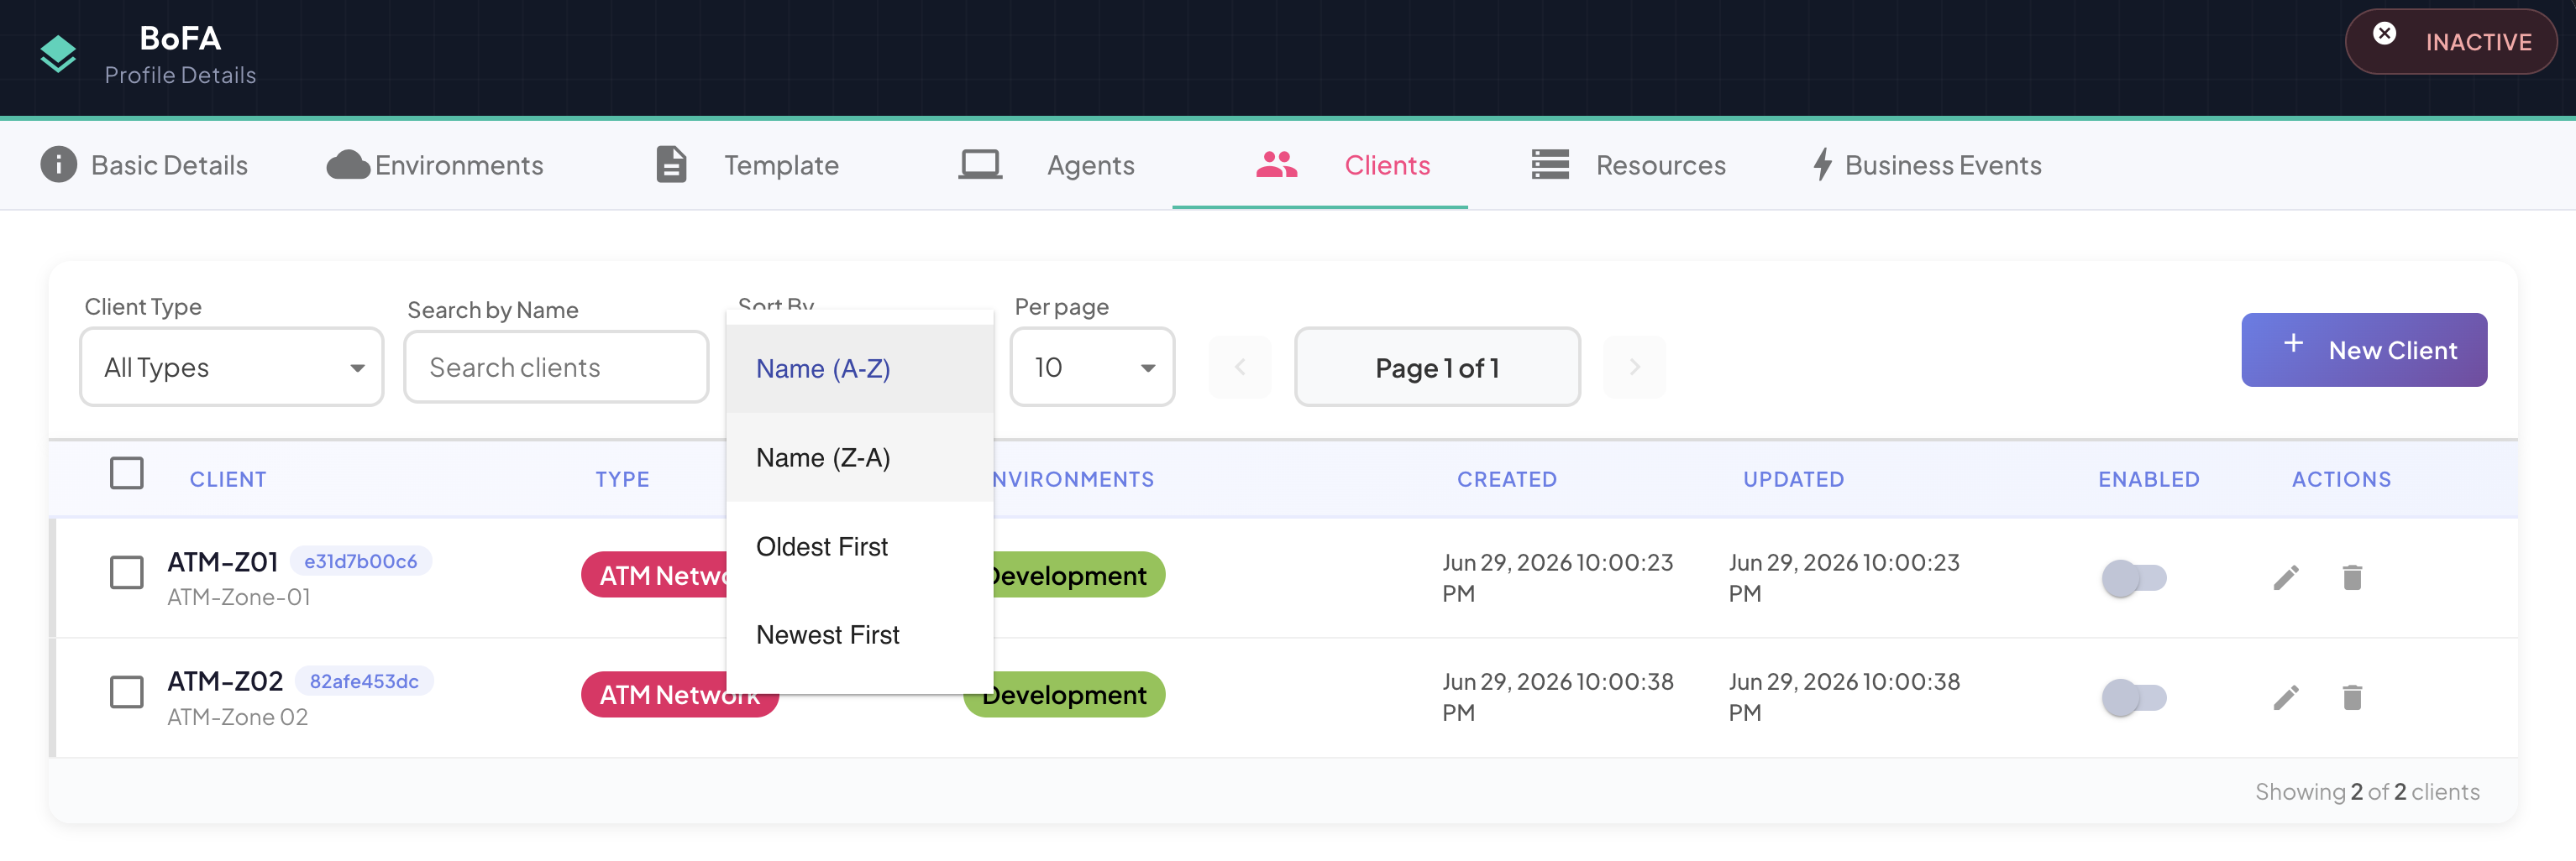Check the select-all clients checkbox in header
2576x861 pixels.
(x=126, y=473)
